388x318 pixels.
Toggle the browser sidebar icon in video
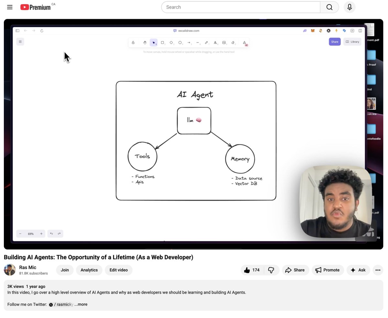tap(17, 31)
